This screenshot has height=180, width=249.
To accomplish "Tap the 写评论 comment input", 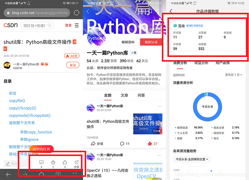I will [x=16, y=163].
